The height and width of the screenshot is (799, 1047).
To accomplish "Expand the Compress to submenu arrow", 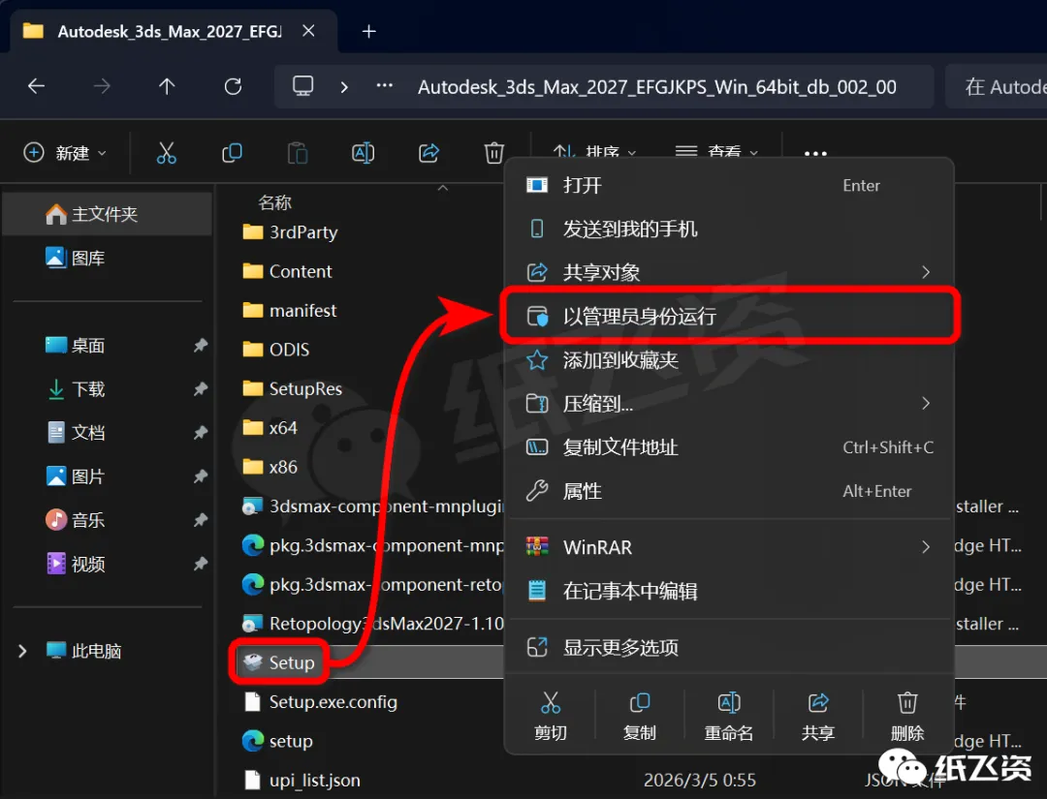I will (926, 403).
